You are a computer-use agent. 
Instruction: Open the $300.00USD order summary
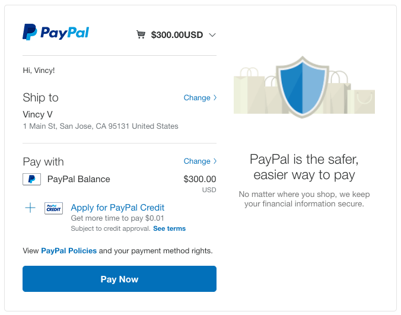[x=177, y=35]
